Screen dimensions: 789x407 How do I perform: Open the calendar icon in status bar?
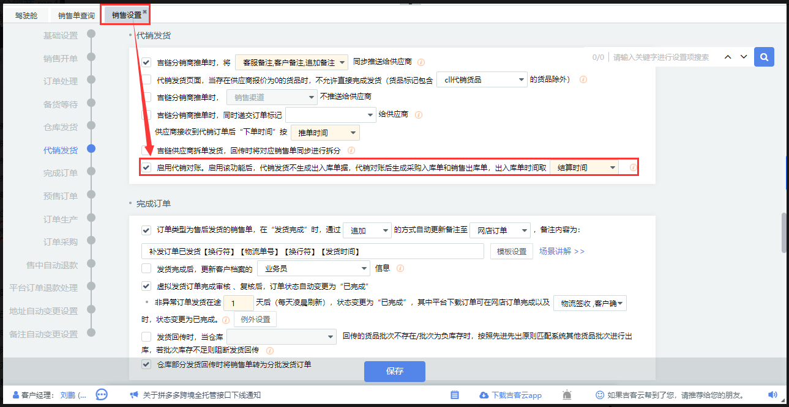pos(455,395)
